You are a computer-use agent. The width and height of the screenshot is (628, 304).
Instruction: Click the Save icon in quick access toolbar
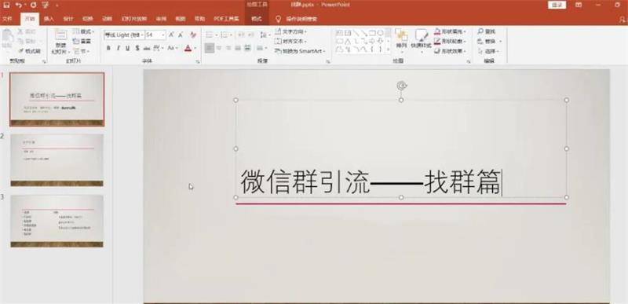pyautogui.click(x=6, y=5)
